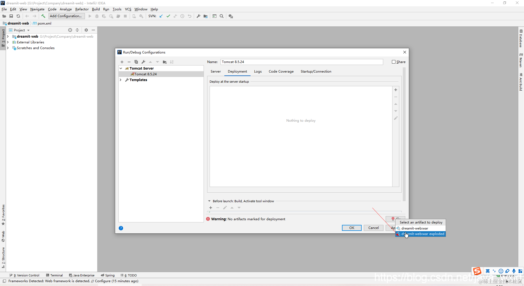The image size is (524, 286).
Task: Select the dreamit-web:war artifact
Action: [x=421, y=228]
